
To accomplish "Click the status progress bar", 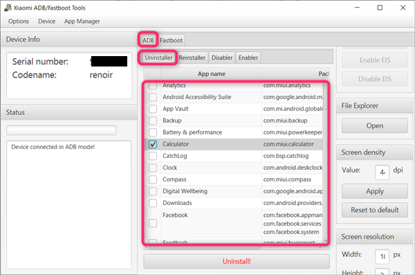I will pyautogui.click(x=61, y=130).
